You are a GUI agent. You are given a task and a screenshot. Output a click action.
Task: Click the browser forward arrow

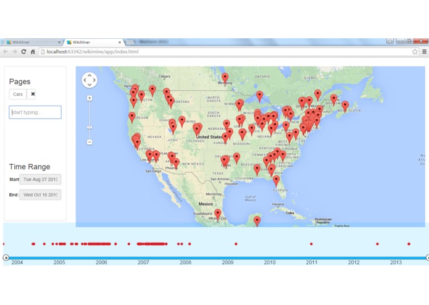point(14,51)
